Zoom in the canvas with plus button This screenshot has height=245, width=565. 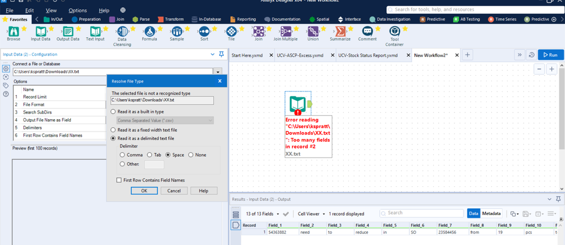[551, 69]
